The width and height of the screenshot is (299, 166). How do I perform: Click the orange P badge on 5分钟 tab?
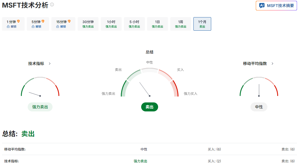[43, 21]
